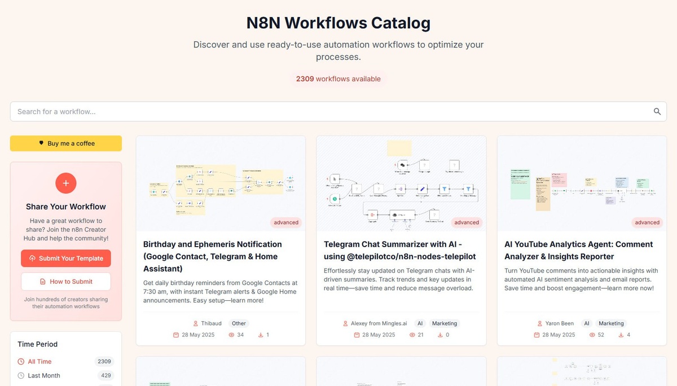This screenshot has height=386, width=677.
Task: Click YouTube card description starting Turn YouTube comments
Action: coord(581,279)
